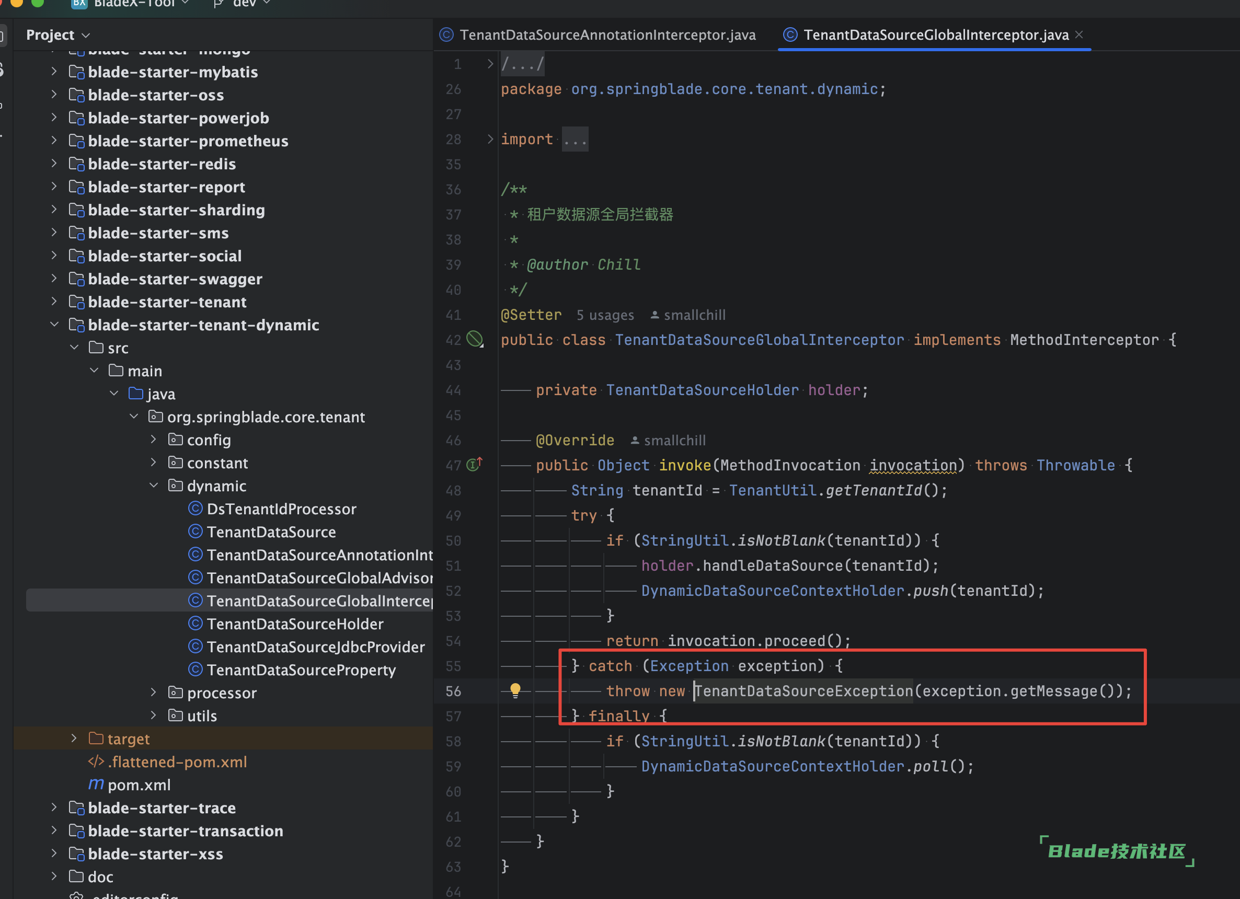This screenshot has width=1240, height=899.
Task: Collapse the dynamic package
Action: click(153, 485)
